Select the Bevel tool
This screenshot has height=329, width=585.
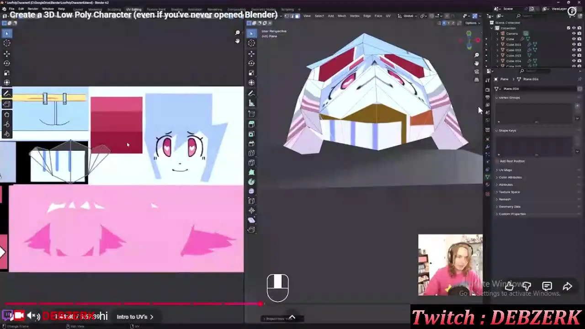(251, 143)
